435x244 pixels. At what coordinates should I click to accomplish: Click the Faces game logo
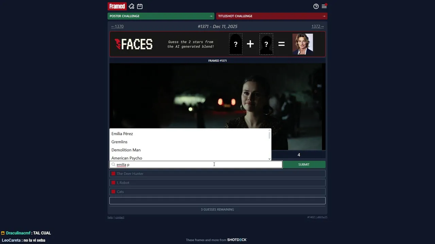tap(134, 44)
